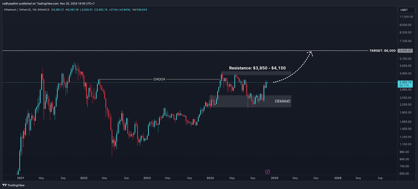Click the 740.00 price scale label

[x=404, y=166]
